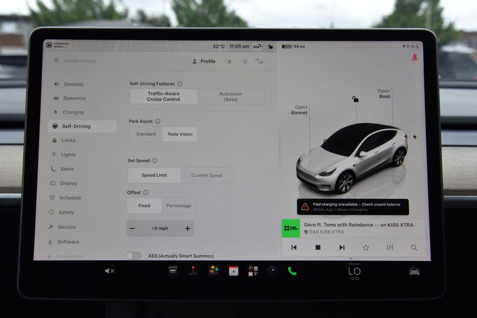Open Boot on the car view
Viewport: 477px width, 318px height.
pos(384,93)
